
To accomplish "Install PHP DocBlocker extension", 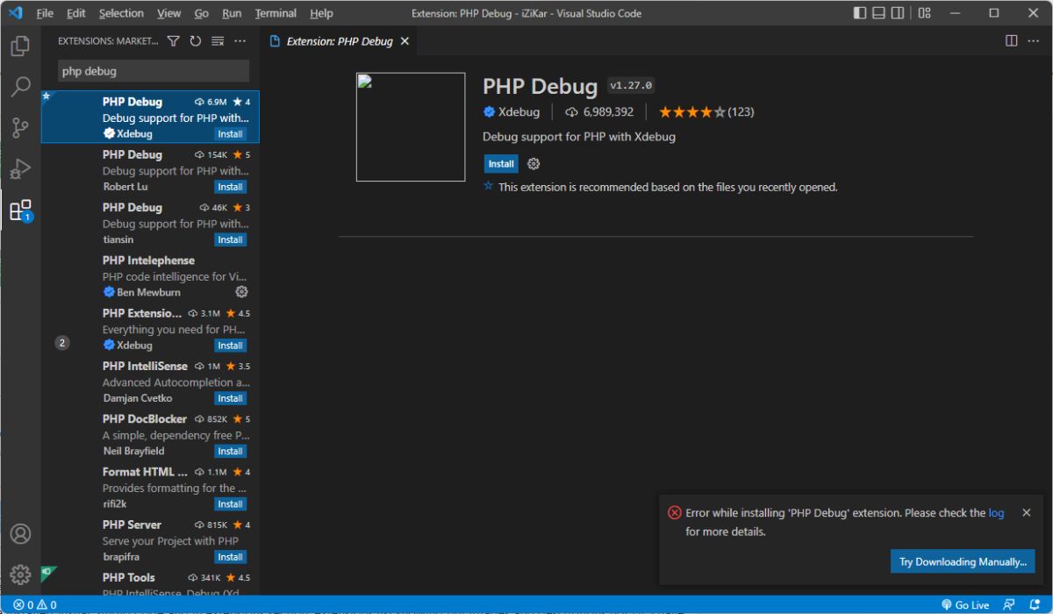I will [231, 451].
